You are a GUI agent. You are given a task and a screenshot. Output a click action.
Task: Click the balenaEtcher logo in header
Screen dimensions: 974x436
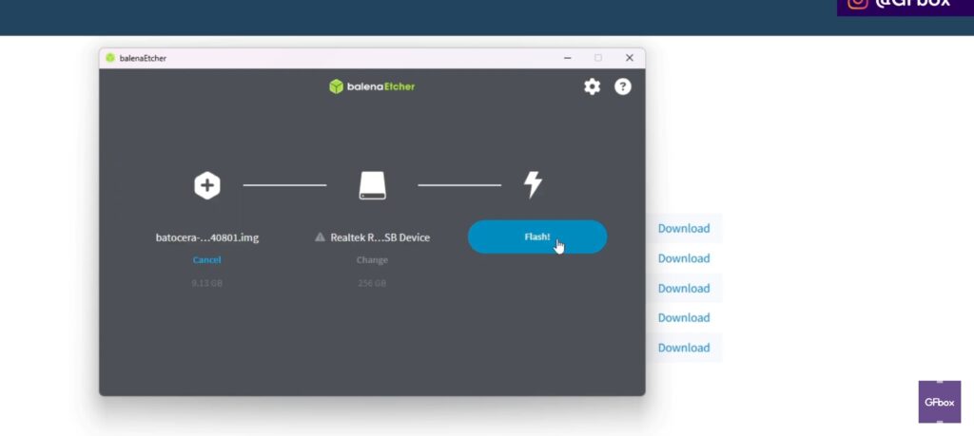click(x=372, y=86)
